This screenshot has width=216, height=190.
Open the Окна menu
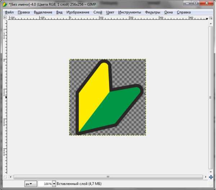168,12
